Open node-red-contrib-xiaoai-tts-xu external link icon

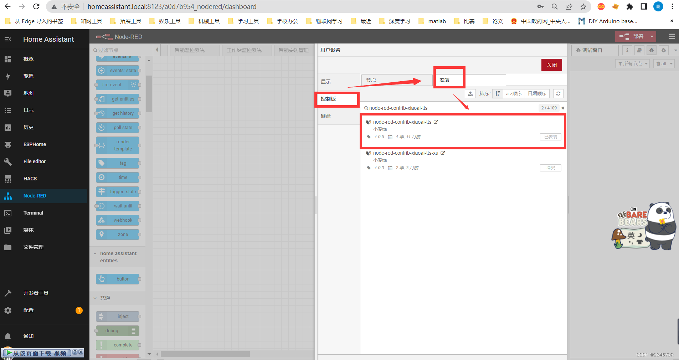pyautogui.click(x=443, y=153)
